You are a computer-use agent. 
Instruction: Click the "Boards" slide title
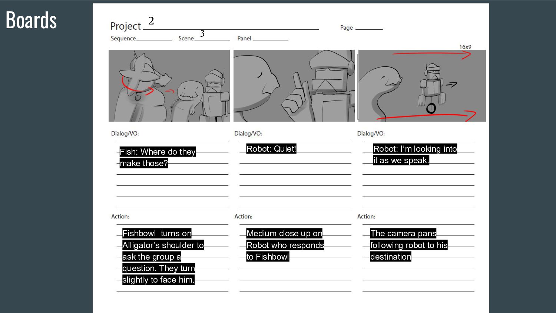32,20
